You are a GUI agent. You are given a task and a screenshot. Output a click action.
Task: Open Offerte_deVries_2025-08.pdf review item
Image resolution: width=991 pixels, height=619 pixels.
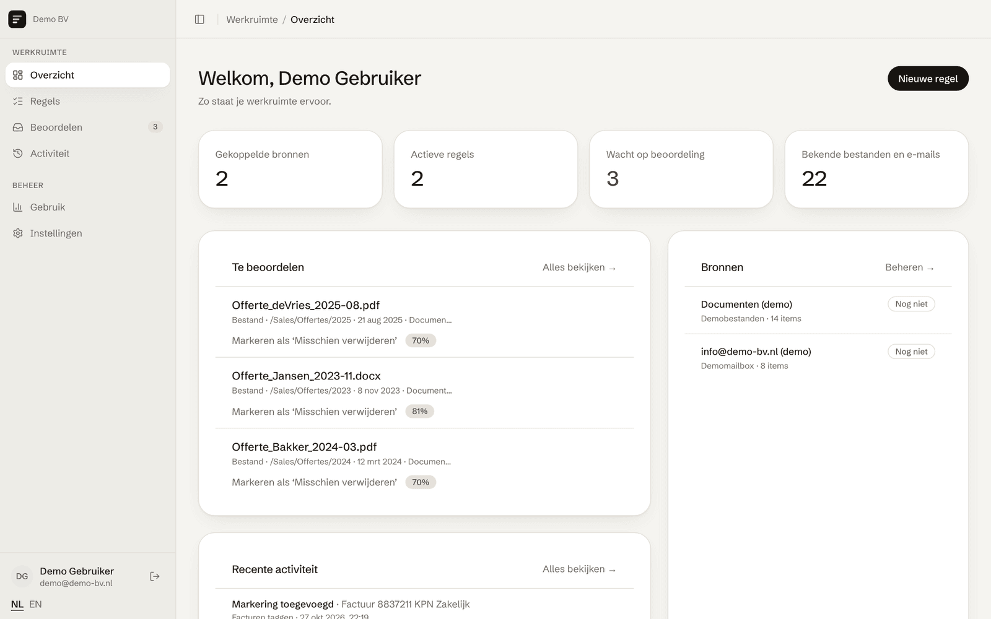point(424,322)
